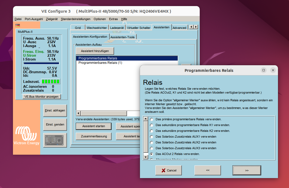Image resolution: width=289 pixels, height=188 pixels.
Task: Select Solarbox-Zusatzrelais AUX3 option
Action: point(152,148)
